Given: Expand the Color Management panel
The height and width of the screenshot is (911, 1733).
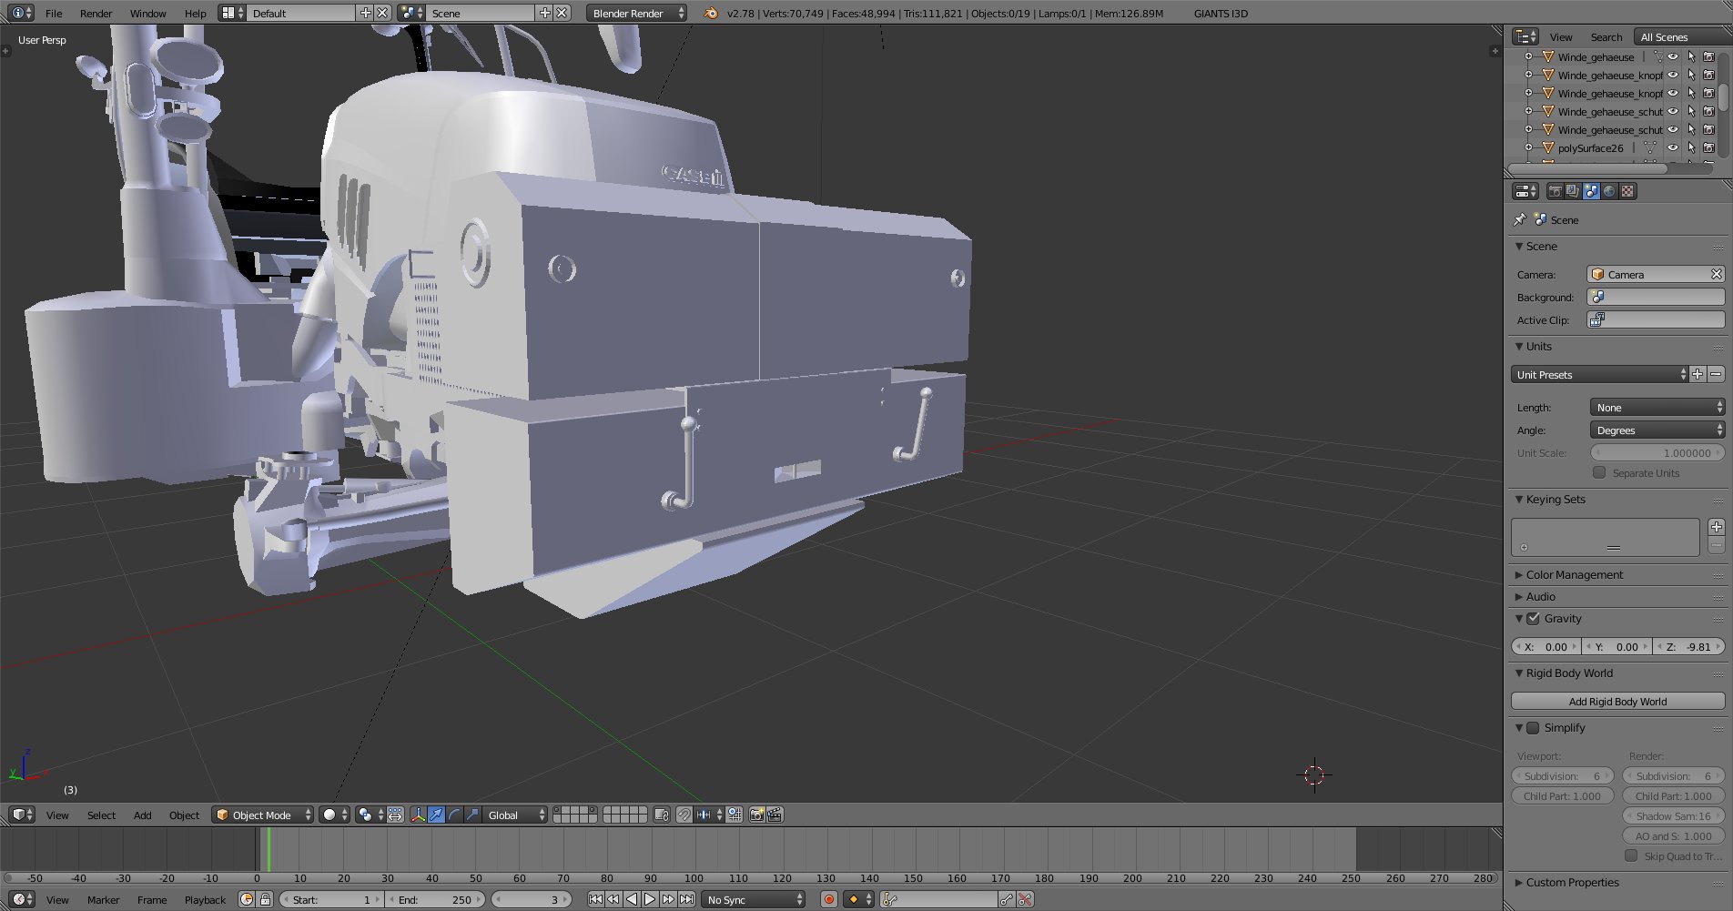Looking at the screenshot, I should tap(1574, 575).
